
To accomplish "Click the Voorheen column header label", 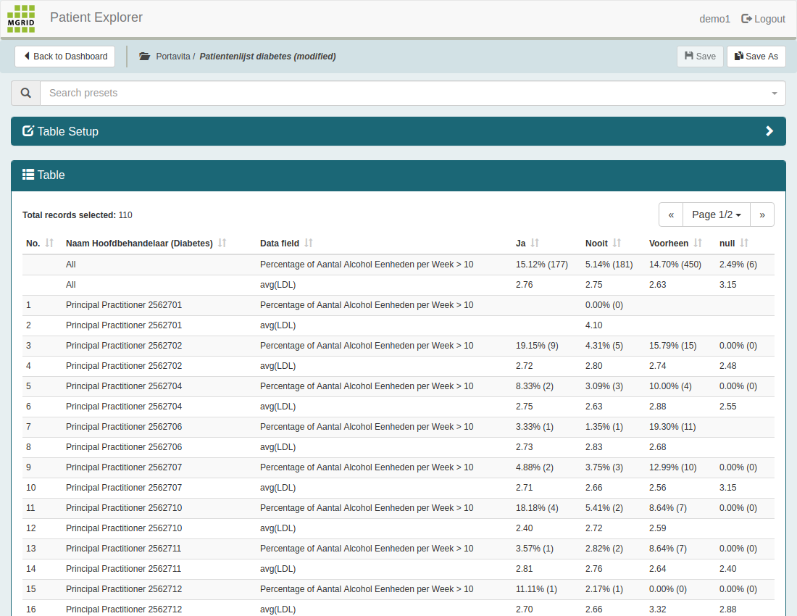I will [669, 244].
